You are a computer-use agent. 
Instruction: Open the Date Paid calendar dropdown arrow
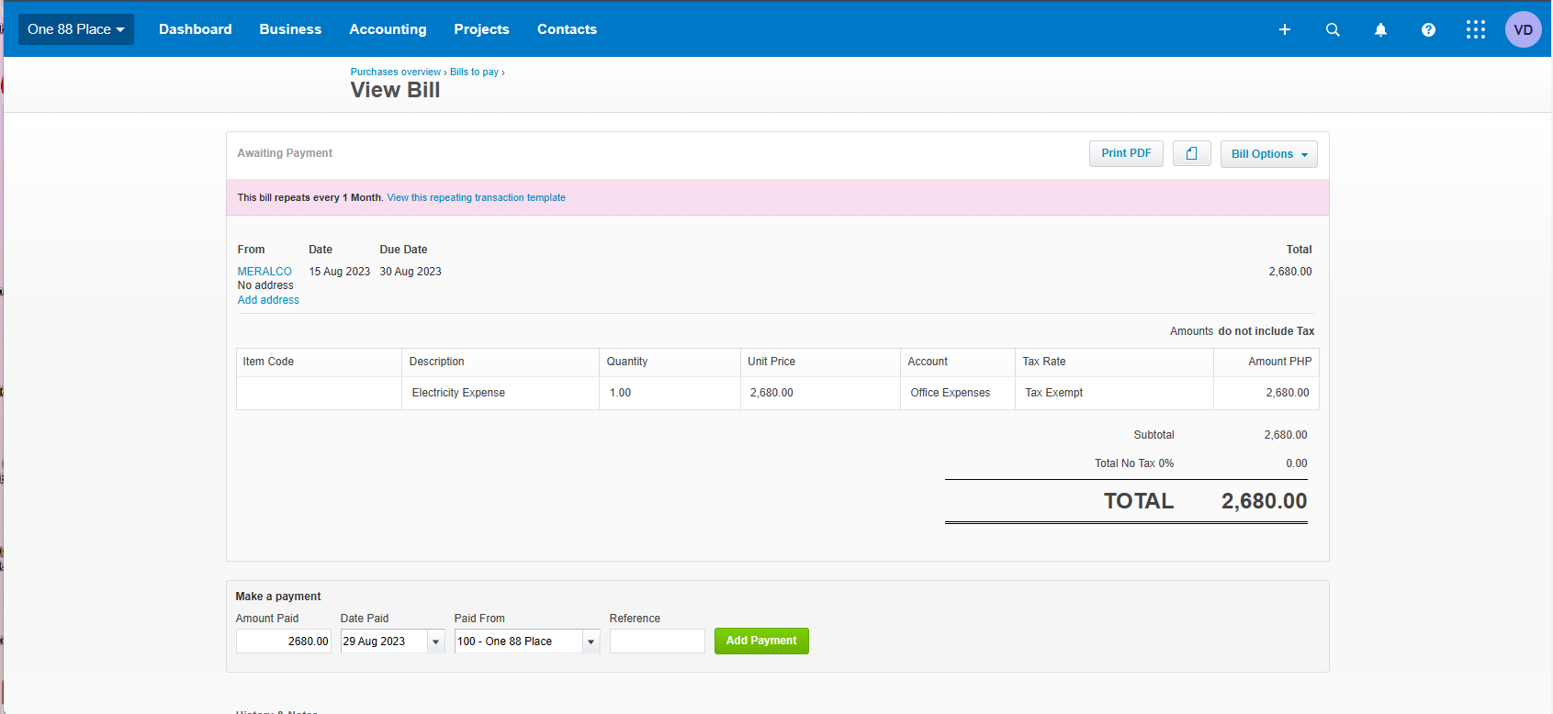tap(436, 641)
